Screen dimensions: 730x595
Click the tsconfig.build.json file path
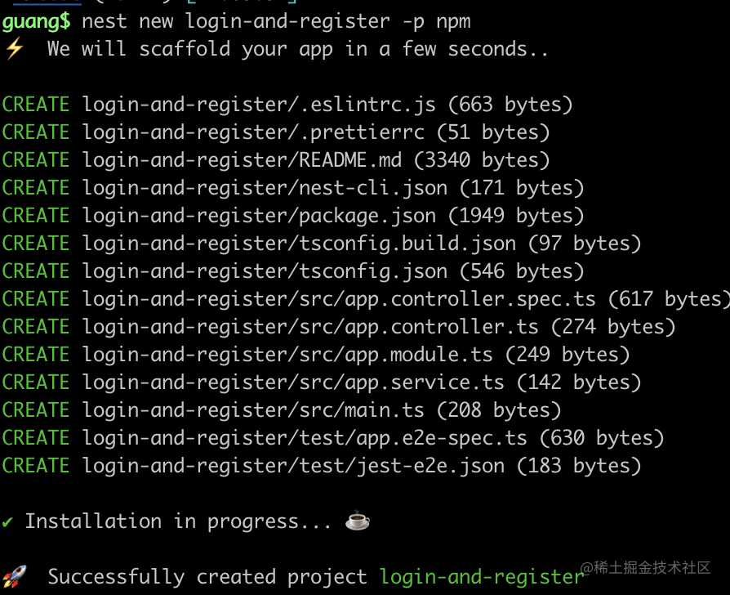click(x=299, y=244)
